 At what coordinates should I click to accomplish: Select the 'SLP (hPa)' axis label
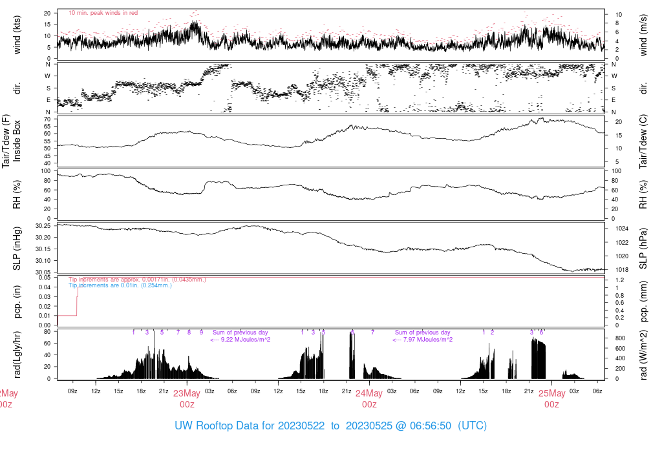click(643, 249)
